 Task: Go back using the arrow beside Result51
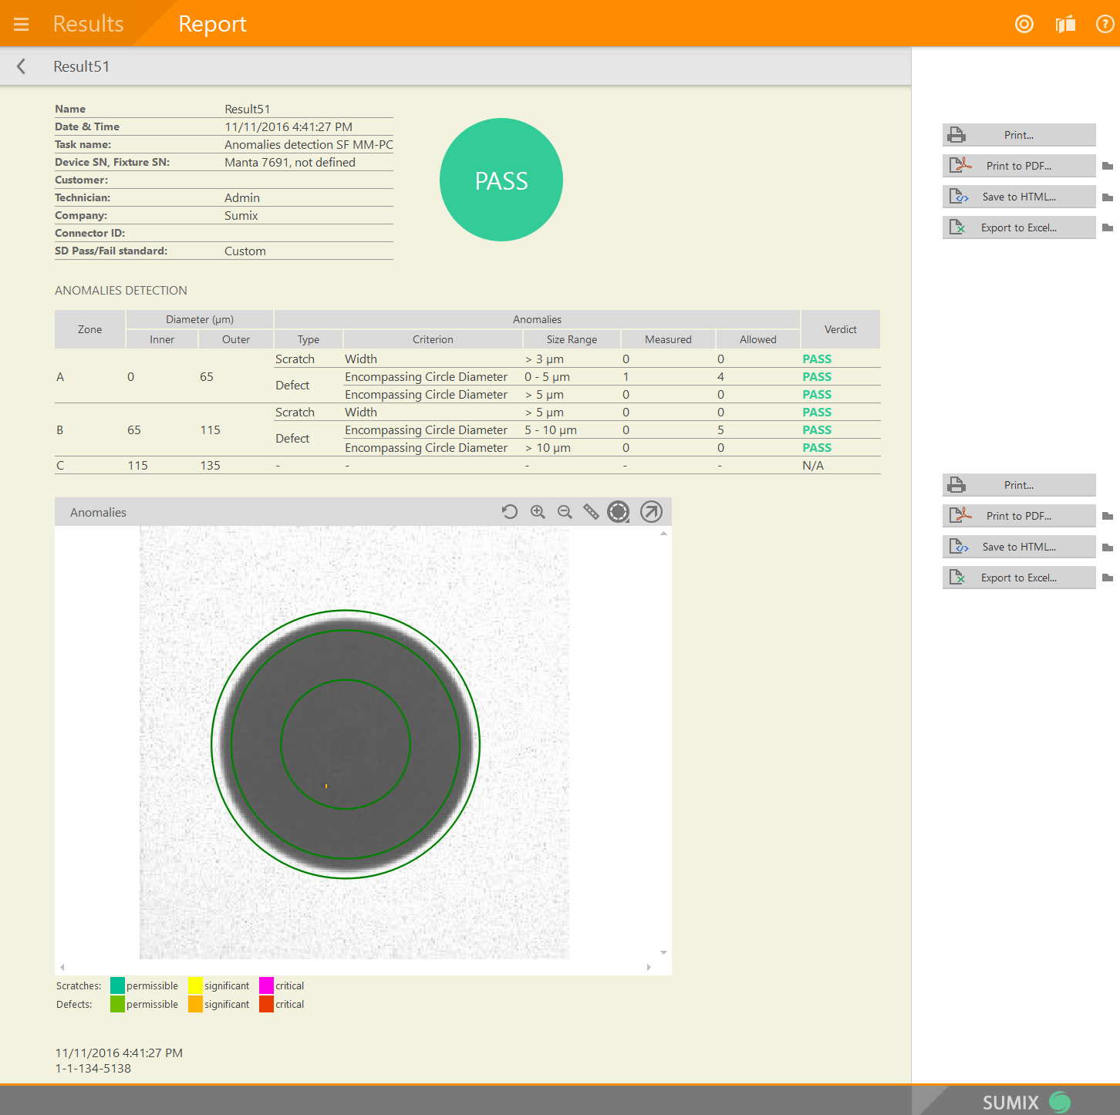coord(22,66)
